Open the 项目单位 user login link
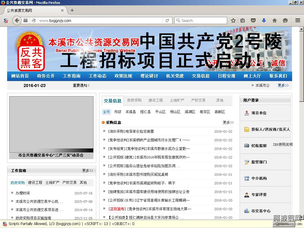This screenshot has height=228, width=304. point(259,113)
